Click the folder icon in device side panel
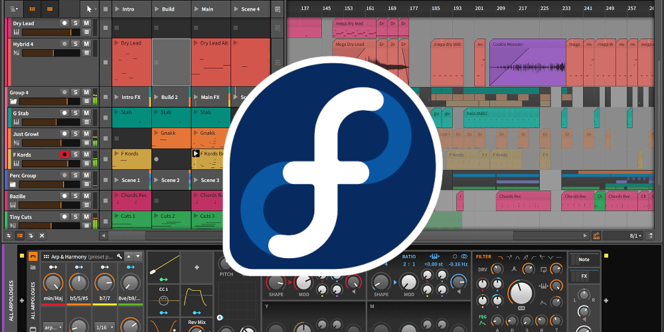This screenshot has width=664, height=332. click(33, 268)
